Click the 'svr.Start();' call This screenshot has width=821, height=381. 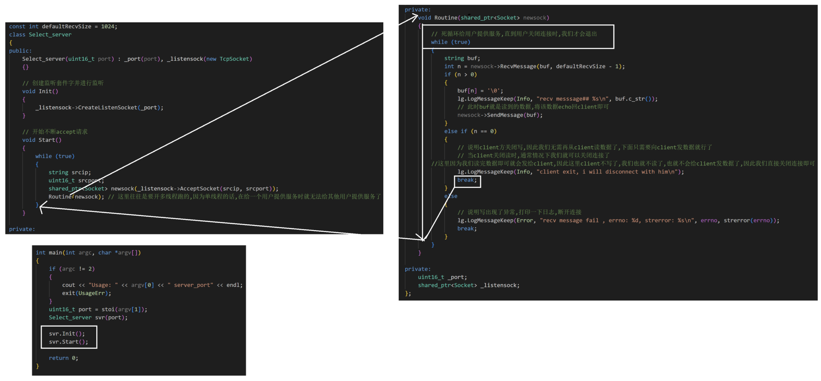tap(68, 342)
